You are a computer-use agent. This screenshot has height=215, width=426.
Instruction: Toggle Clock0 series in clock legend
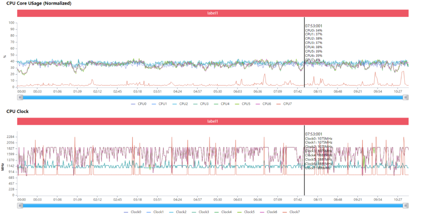[133, 212]
